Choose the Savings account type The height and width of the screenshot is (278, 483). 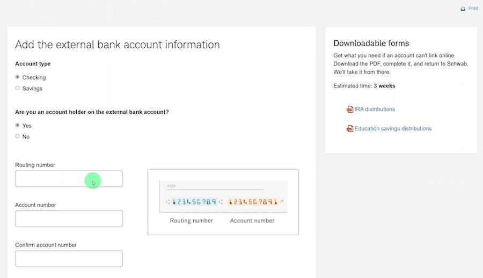coord(18,88)
